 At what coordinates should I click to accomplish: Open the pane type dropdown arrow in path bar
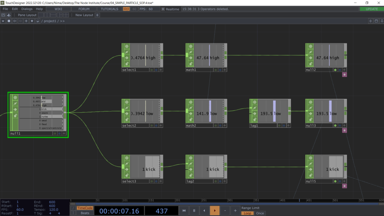pos(3,21)
